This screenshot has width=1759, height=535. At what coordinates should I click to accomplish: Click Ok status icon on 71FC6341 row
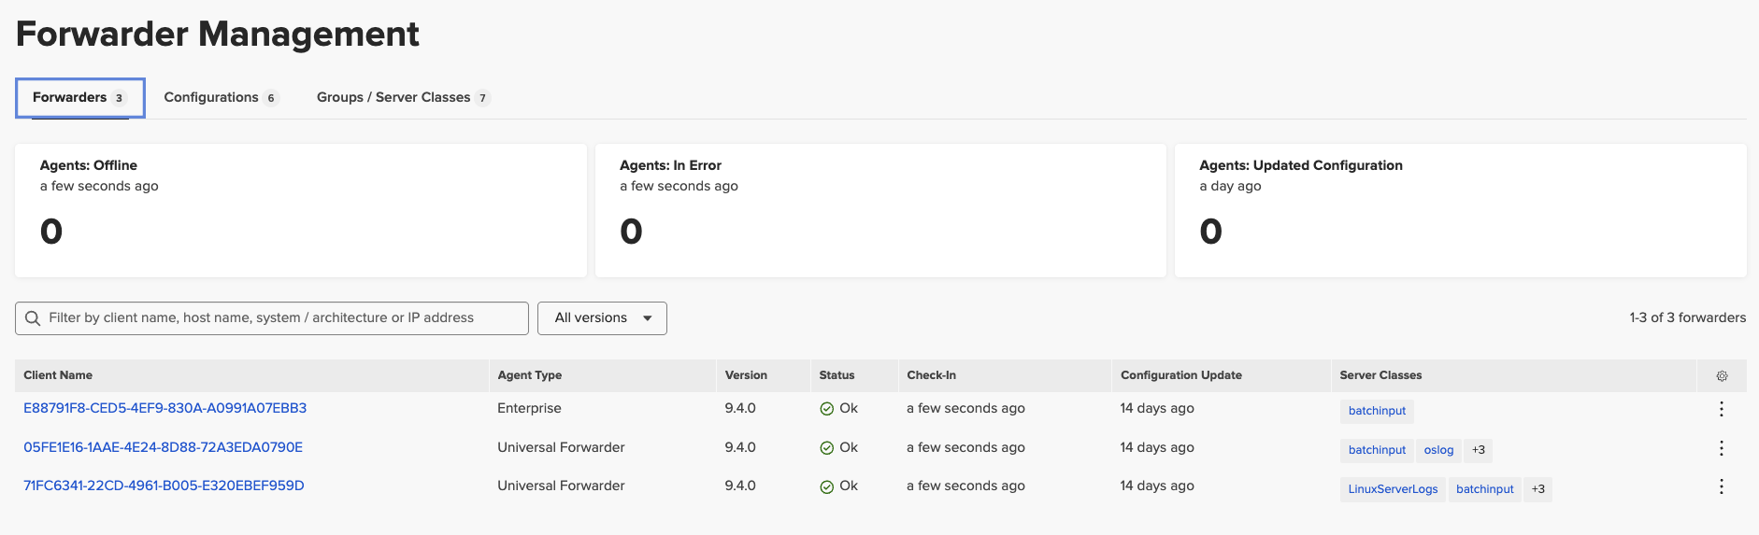pos(826,486)
